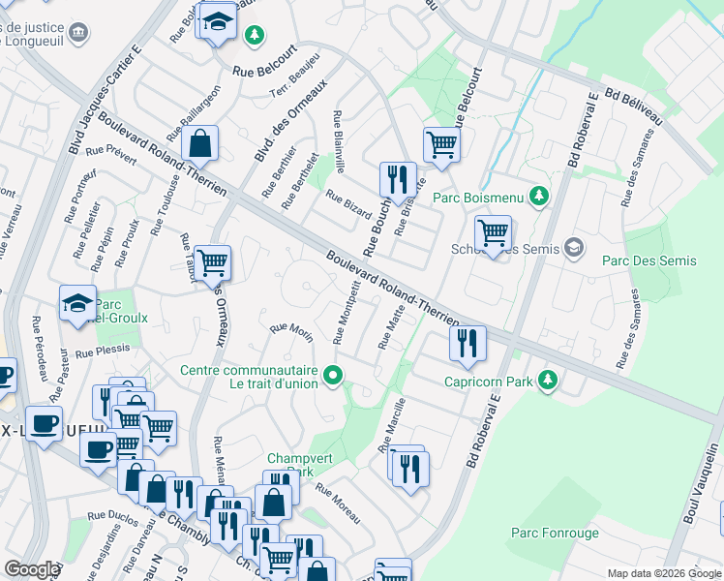Select the Palais de justice Longueuil courthouse pin
The height and width of the screenshot is (581, 724).
pyautogui.click(x=78, y=33)
